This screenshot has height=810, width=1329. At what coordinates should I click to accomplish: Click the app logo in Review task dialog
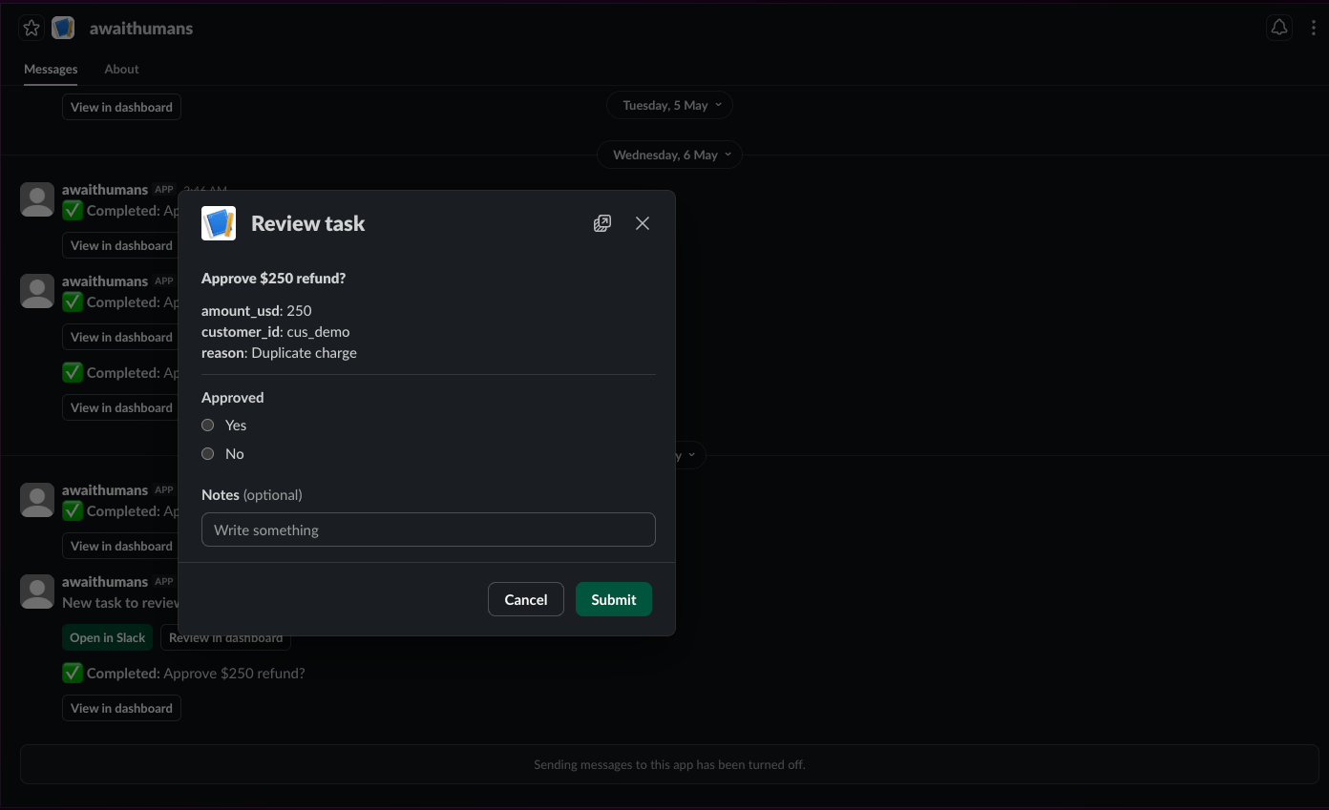pyautogui.click(x=219, y=223)
